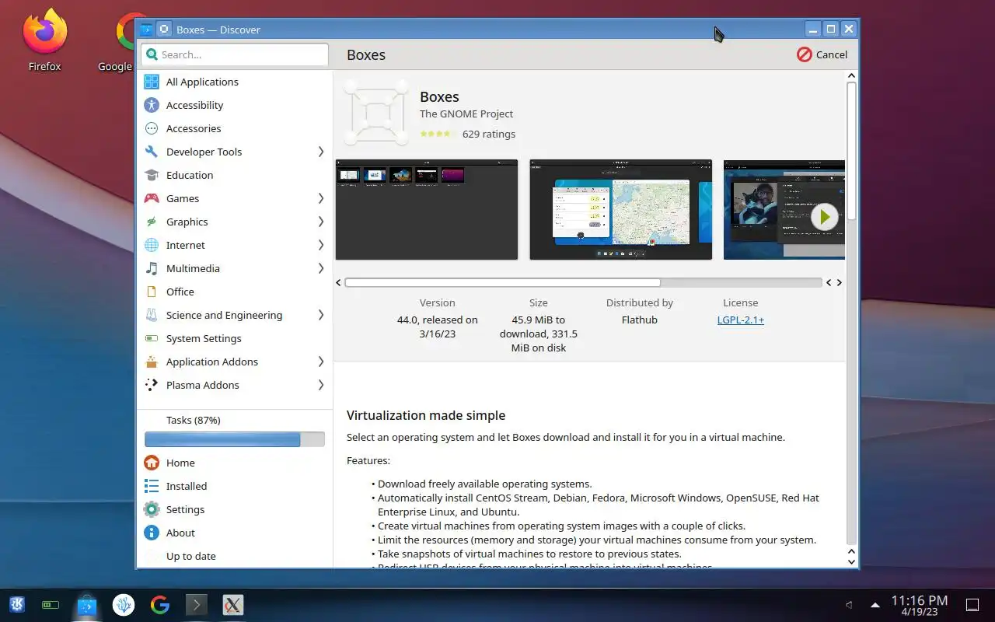Click the Discover shopping bag icon in taskbar
The height and width of the screenshot is (622, 995).
pos(87,604)
